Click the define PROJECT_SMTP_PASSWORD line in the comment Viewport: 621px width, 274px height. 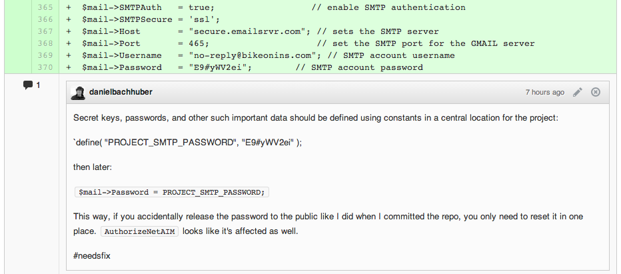187,143
